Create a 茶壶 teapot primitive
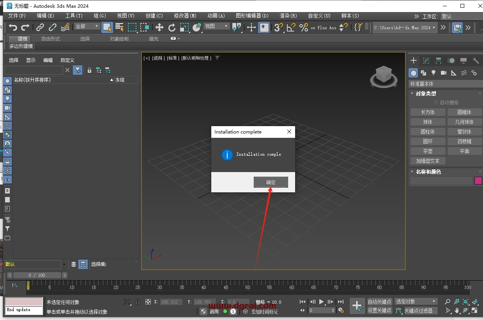 click(428, 151)
